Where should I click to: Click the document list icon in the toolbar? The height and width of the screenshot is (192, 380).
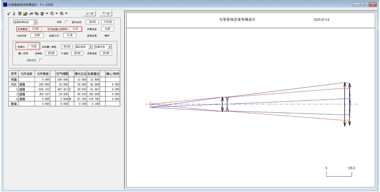coord(20,14)
